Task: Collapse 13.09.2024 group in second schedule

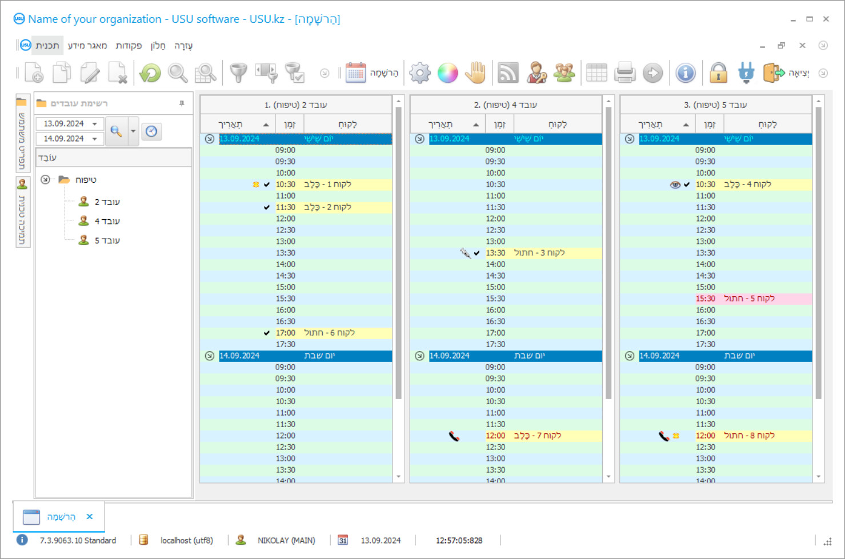Action: tap(419, 139)
